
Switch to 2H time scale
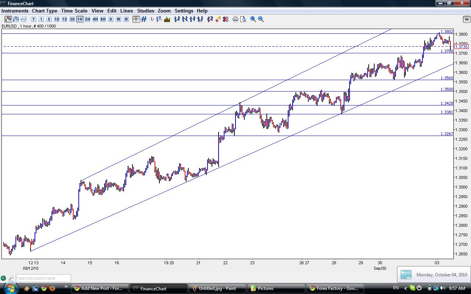point(88,19)
